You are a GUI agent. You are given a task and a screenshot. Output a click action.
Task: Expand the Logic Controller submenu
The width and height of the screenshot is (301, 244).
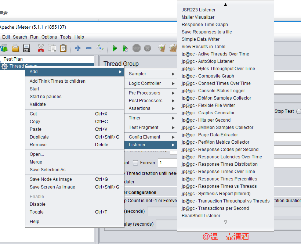click(x=151, y=83)
